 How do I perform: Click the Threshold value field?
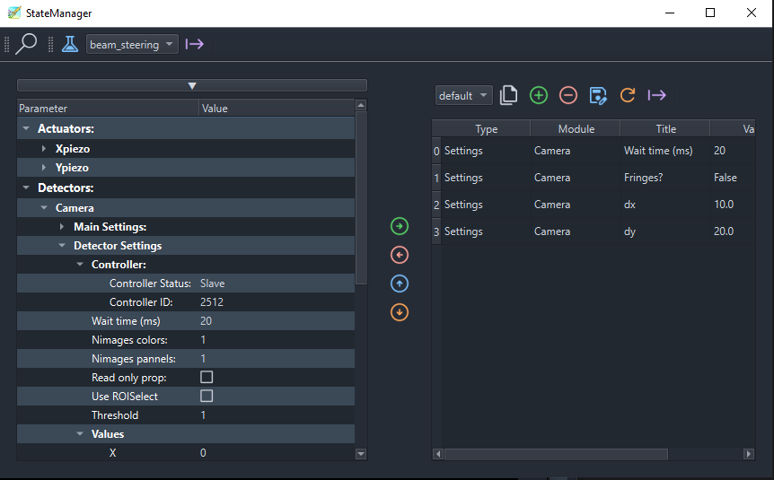click(x=277, y=415)
